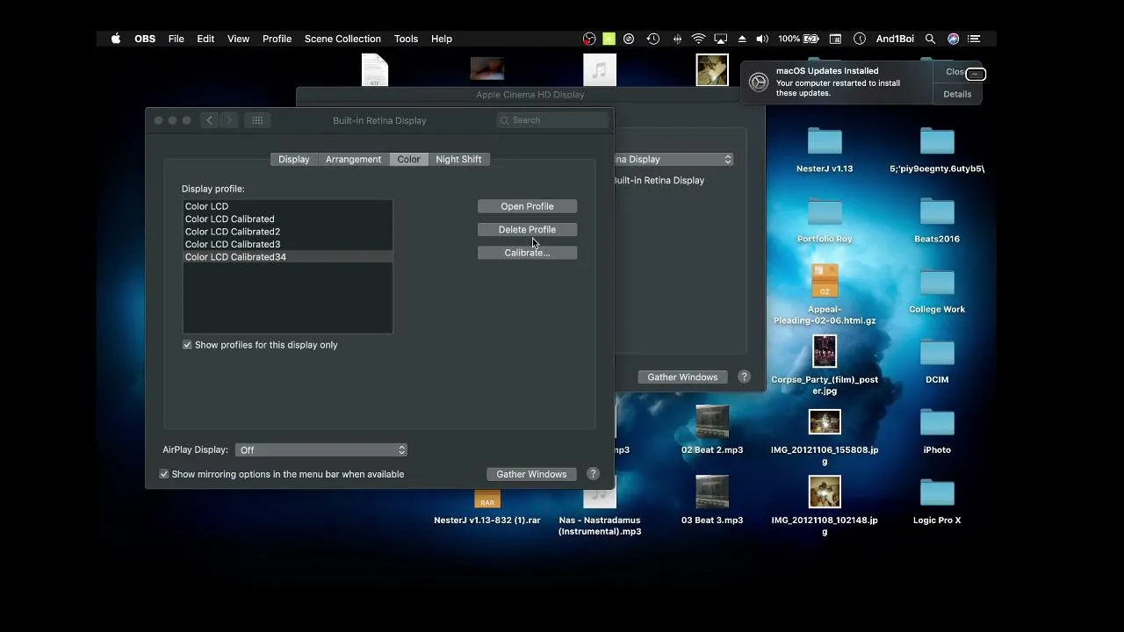Open help in Apple Cinema HD window

point(744,377)
